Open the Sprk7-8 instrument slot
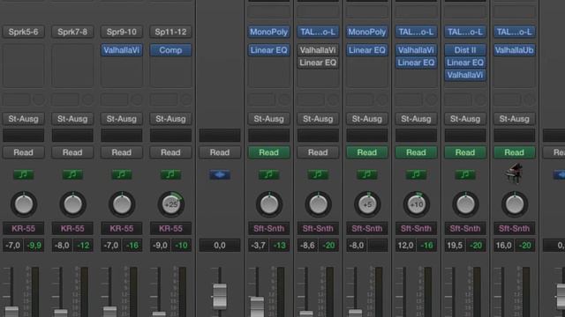565x317 pixels. pyautogui.click(x=72, y=32)
